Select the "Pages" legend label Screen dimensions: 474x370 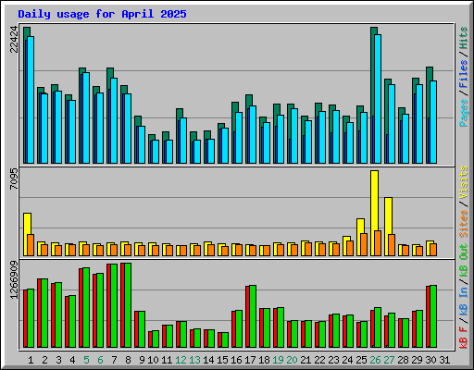tap(464, 113)
